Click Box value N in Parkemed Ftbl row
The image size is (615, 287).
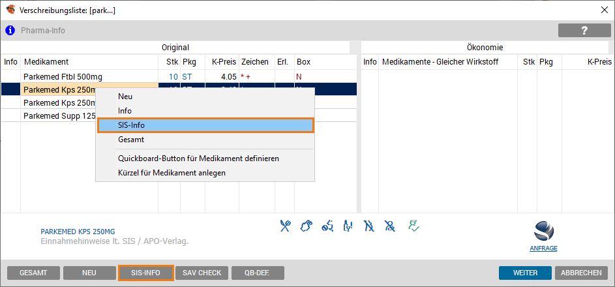pyautogui.click(x=299, y=77)
